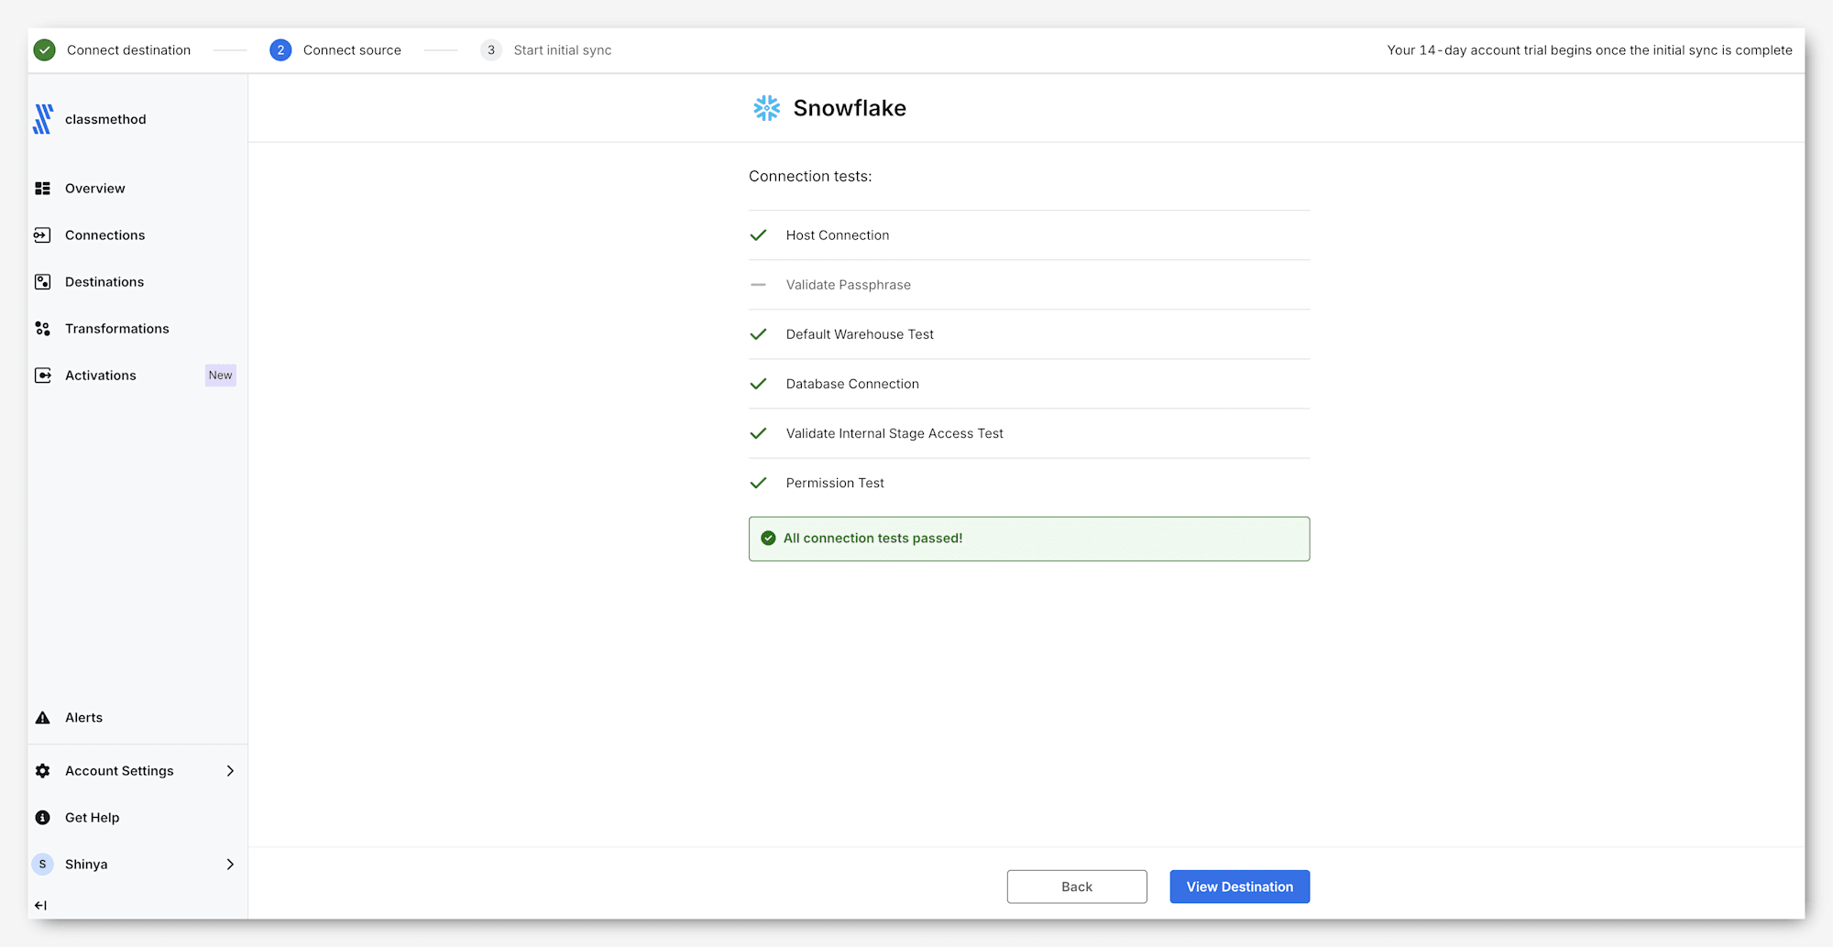Image resolution: width=1833 pixels, height=947 pixels.
Task: Click the Shinya user avatar
Action: [x=42, y=865]
